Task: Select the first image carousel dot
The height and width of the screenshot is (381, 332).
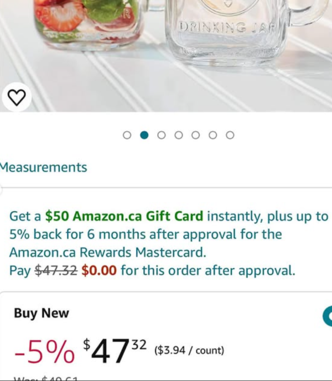Action: click(x=127, y=135)
